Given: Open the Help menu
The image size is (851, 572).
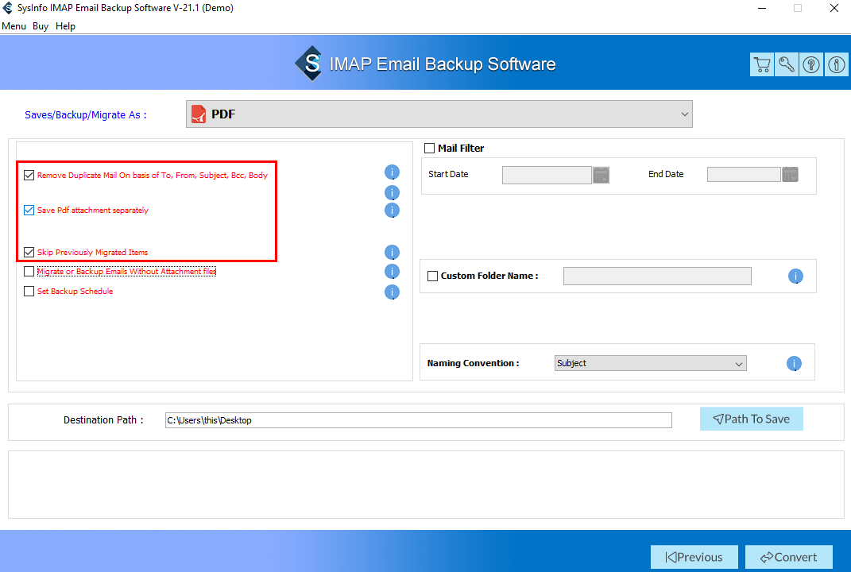Looking at the screenshot, I should click(x=65, y=26).
